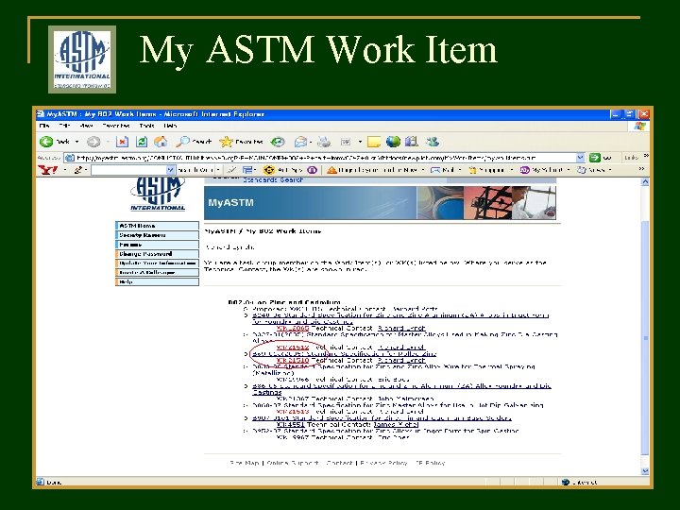The image size is (680, 510).
Task: Click the ASTM International logo in web page
Action: click(x=158, y=194)
